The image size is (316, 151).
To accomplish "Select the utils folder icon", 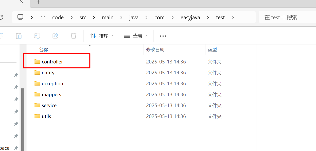I will point(37,116).
